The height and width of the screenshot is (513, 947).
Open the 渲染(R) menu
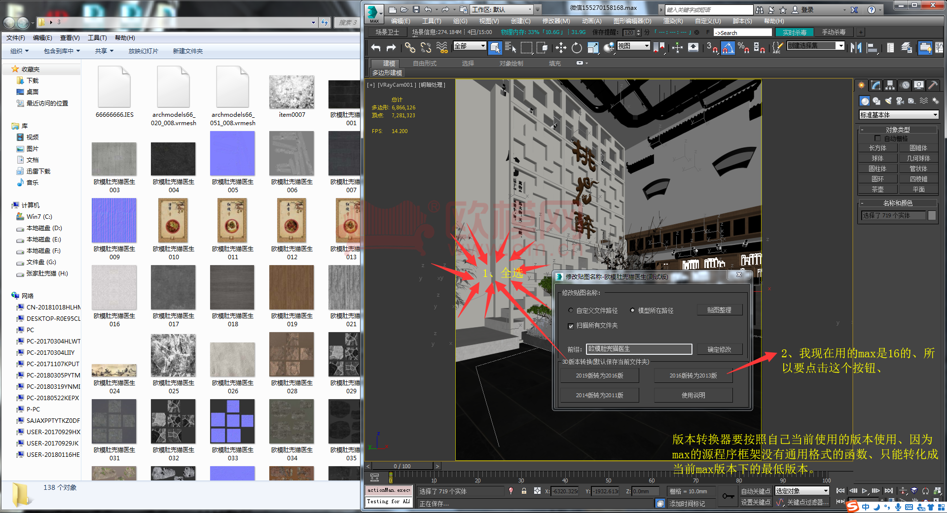click(x=673, y=21)
